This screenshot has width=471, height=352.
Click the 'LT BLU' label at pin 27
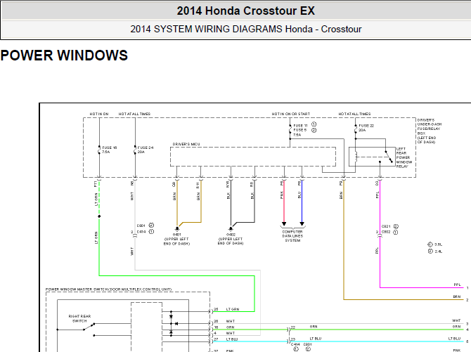(x=232, y=339)
